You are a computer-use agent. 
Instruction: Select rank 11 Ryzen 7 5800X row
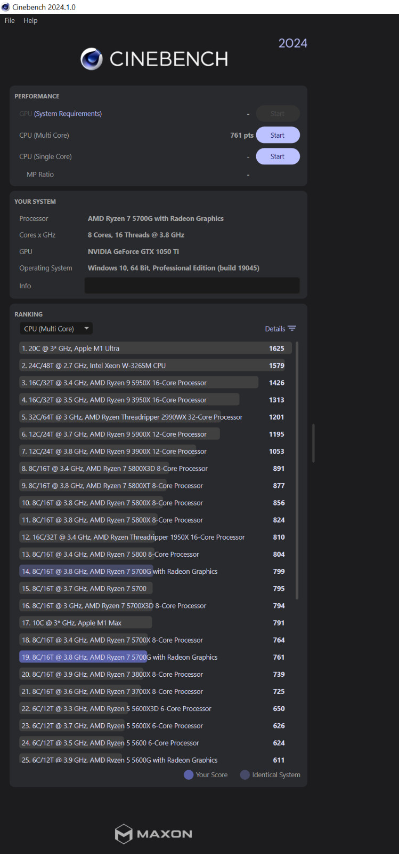(x=156, y=520)
